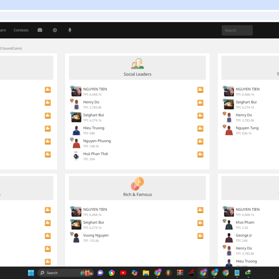Follow Nguyen Phuong in Social Leaders
The image size is (279, 279).
click(x=200, y=141)
